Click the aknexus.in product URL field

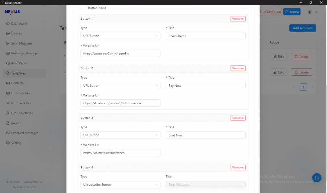120,103
